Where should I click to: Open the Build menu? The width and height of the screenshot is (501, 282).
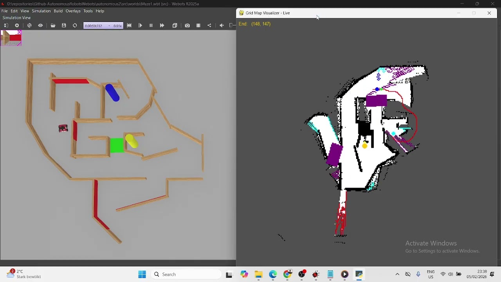pyautogui.click(x=58, y=11)
